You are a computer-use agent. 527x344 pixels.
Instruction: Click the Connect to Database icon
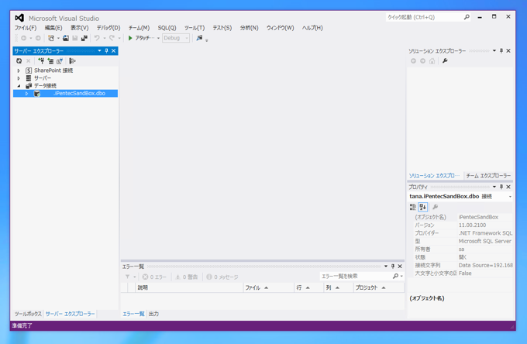tap(41, 60)
